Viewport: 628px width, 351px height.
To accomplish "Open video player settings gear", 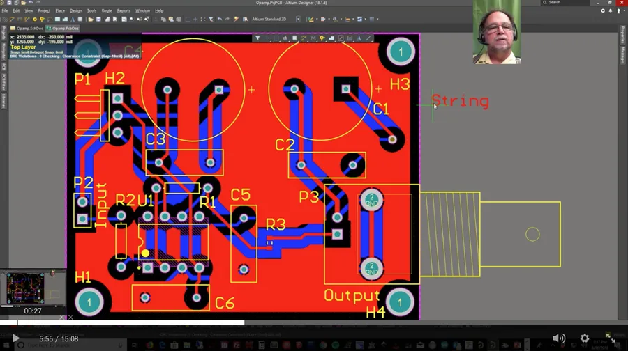I will click(x=585, y=338).
